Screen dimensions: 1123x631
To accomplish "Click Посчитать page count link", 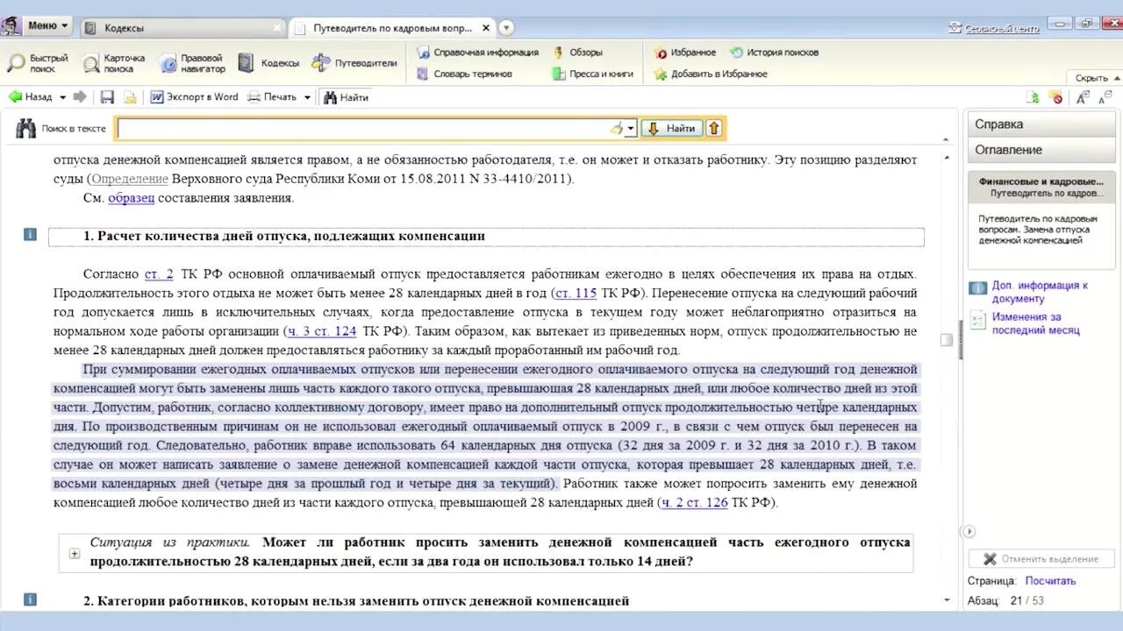I will [x=1050, y=580].
